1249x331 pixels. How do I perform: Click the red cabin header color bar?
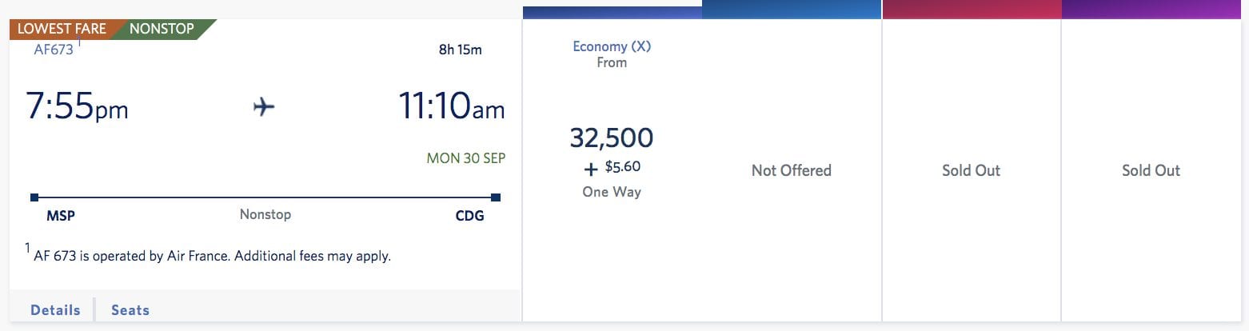click(972, 10)
